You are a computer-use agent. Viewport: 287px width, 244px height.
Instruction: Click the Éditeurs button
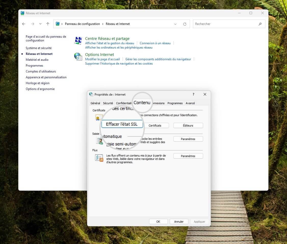[188, 126]
